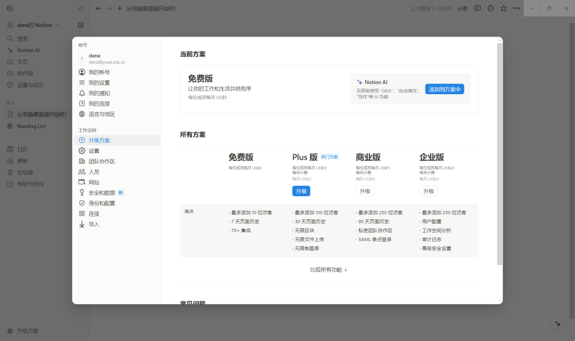575x341 pixels.
Task: Open 导入 settings
Action: coord(117,224)
